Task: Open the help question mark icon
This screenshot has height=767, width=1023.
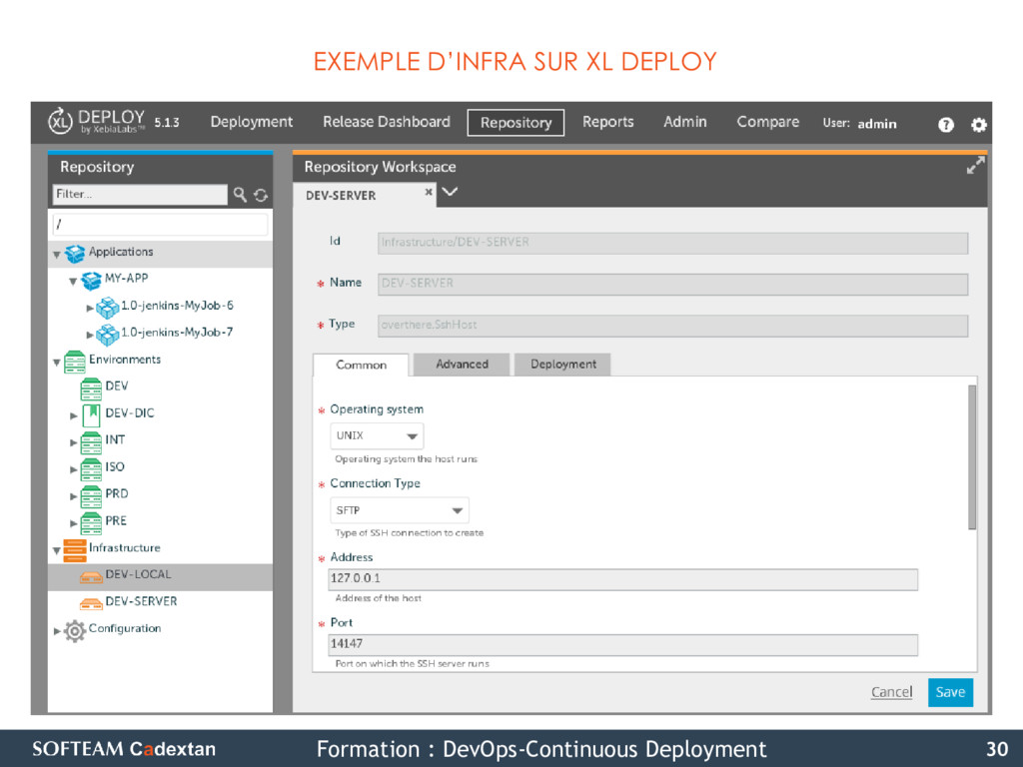Action: [945, 125]
